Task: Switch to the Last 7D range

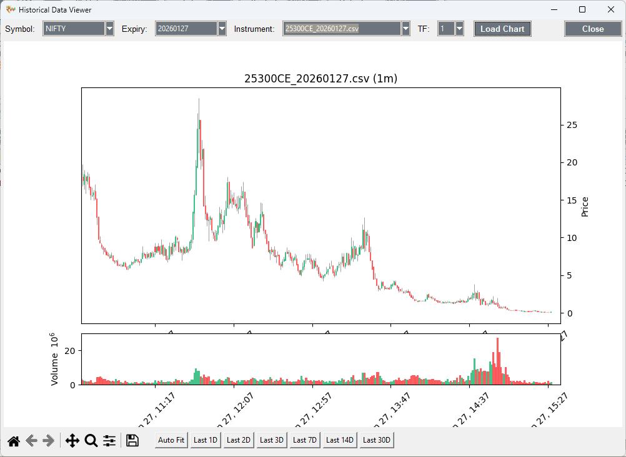Action: point(305,440)
